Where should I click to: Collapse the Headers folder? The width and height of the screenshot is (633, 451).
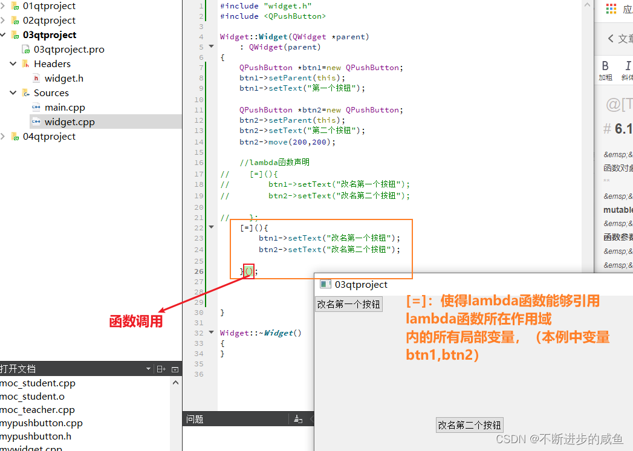tap(13, 64)
